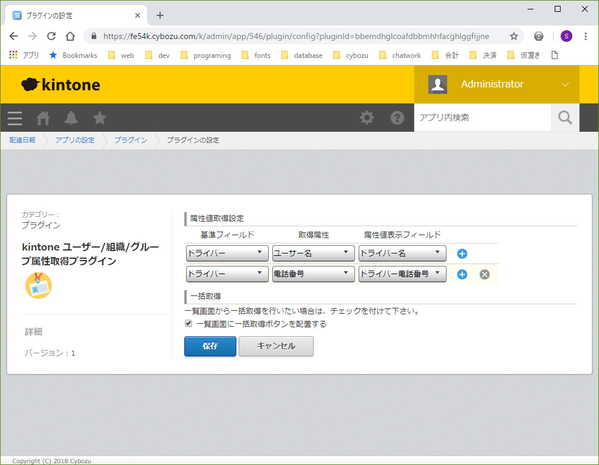Open second row 基準フィールド dropdown ドライバー
The height and width of the screenshot is (465, 599).
(x=227, y=274)
